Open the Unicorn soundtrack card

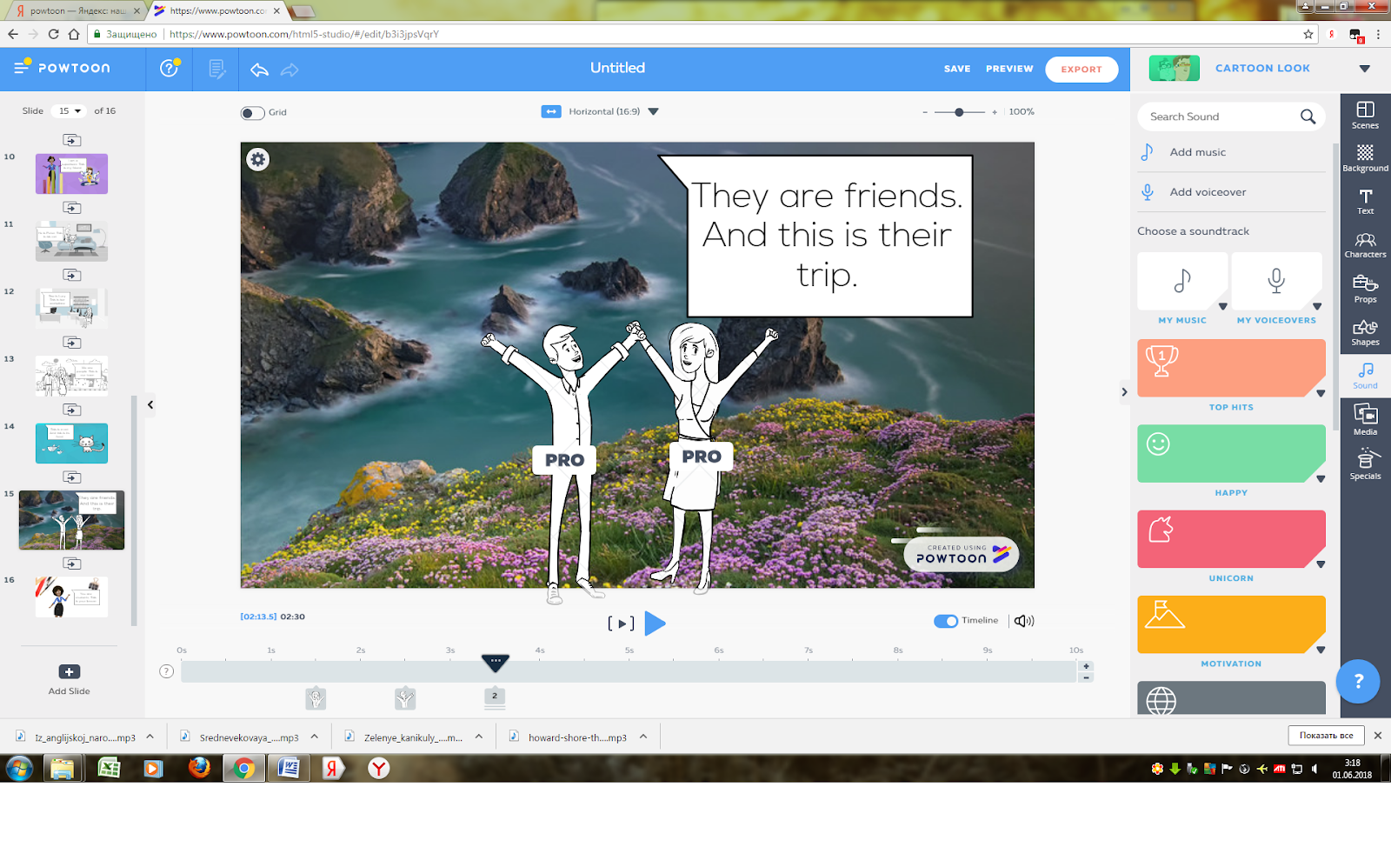click(1231, 539)
